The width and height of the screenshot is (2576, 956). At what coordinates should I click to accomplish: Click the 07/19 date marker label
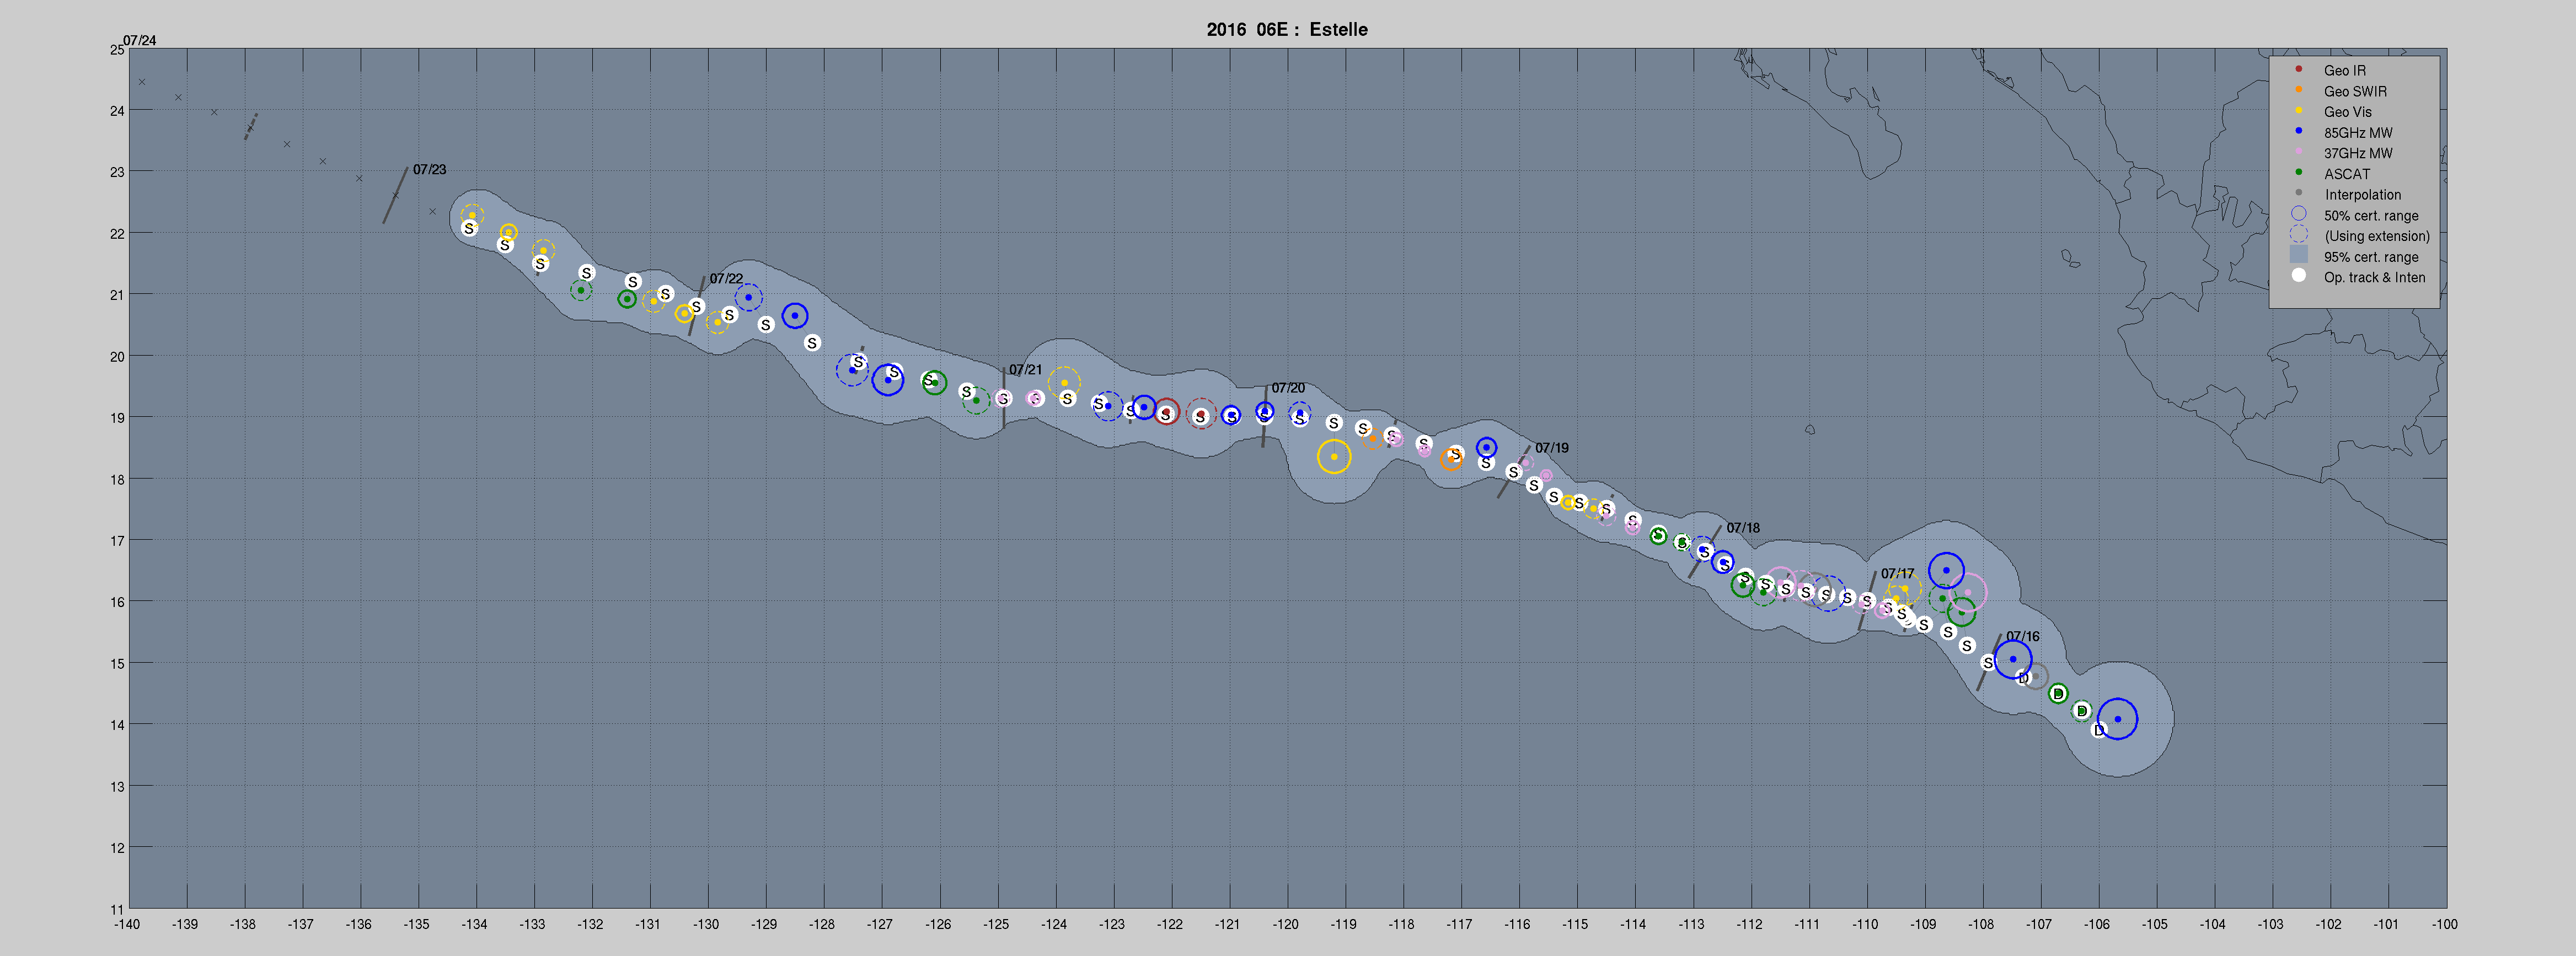(x=1551, y=448)
